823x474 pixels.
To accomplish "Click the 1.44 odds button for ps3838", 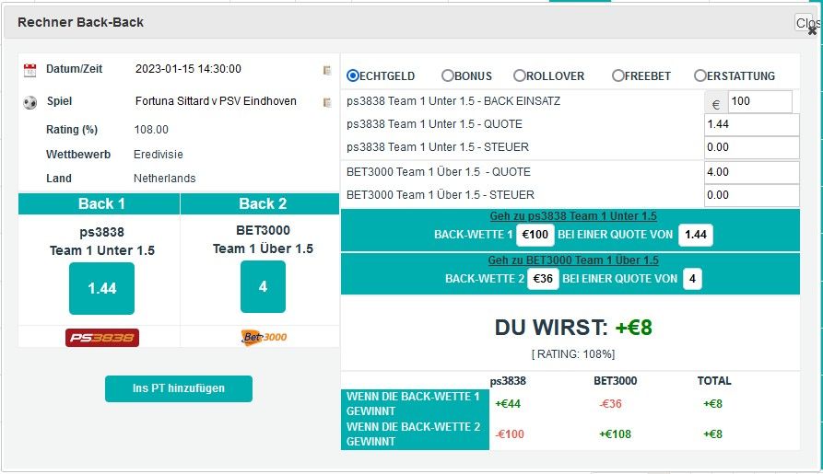I will click(x=101, y=288).
